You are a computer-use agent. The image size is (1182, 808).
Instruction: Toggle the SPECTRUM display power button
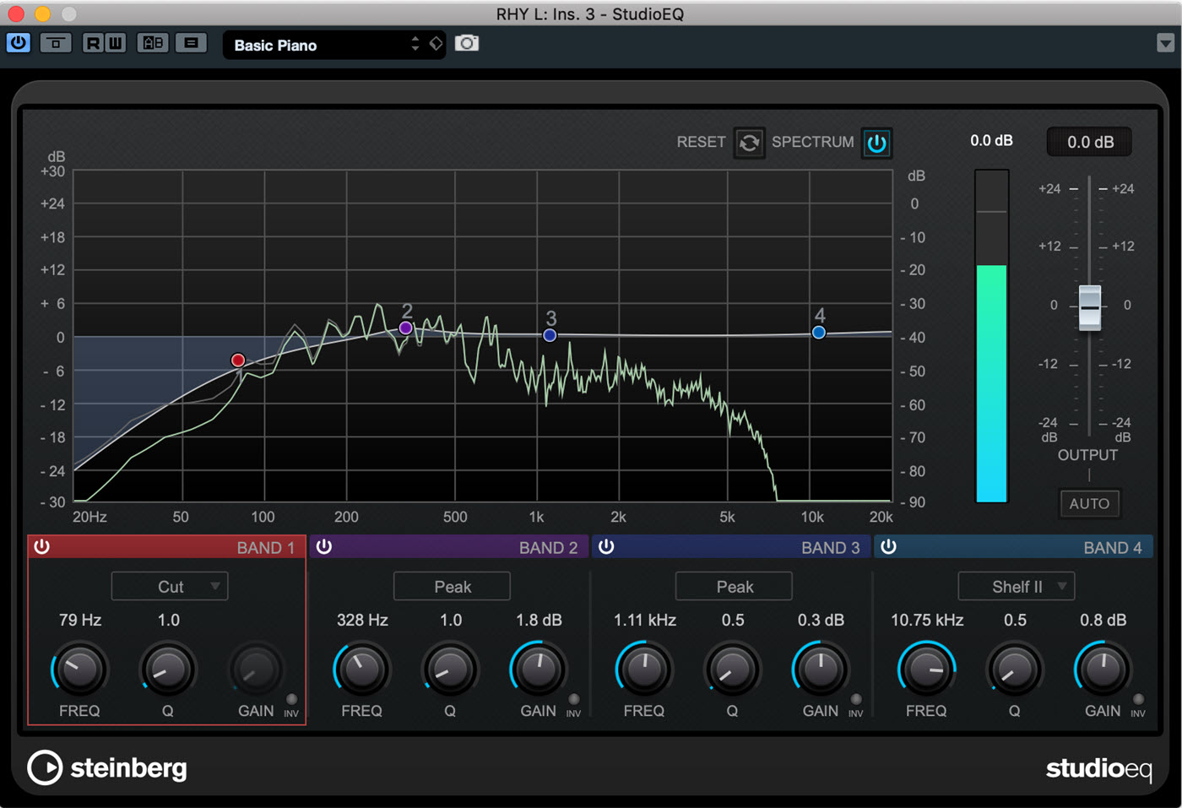point(877,143)
